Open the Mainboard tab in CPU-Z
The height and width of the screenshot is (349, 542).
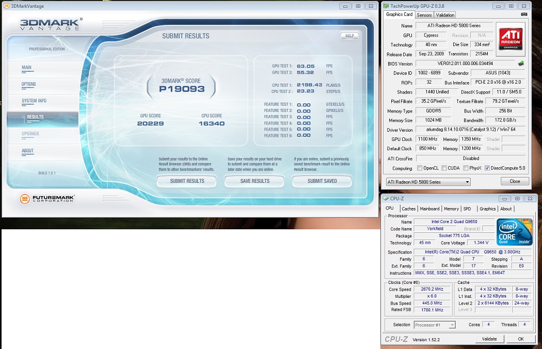[x=429, y=209]
